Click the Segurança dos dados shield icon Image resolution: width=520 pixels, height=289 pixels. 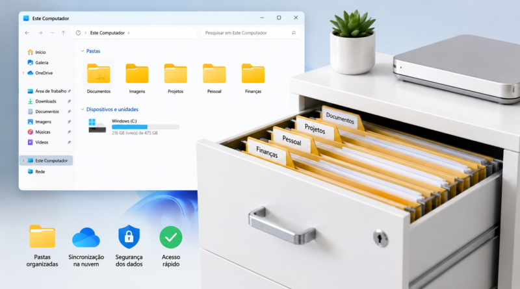(129, 236)
